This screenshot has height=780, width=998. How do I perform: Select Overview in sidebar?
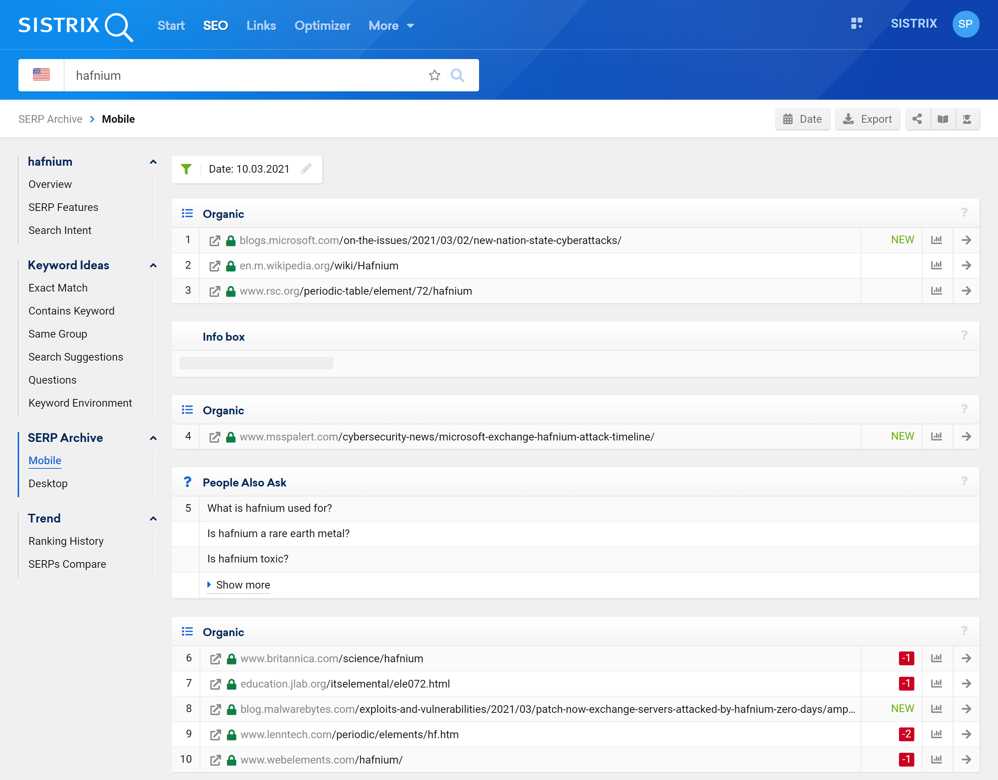coord(50,185)
